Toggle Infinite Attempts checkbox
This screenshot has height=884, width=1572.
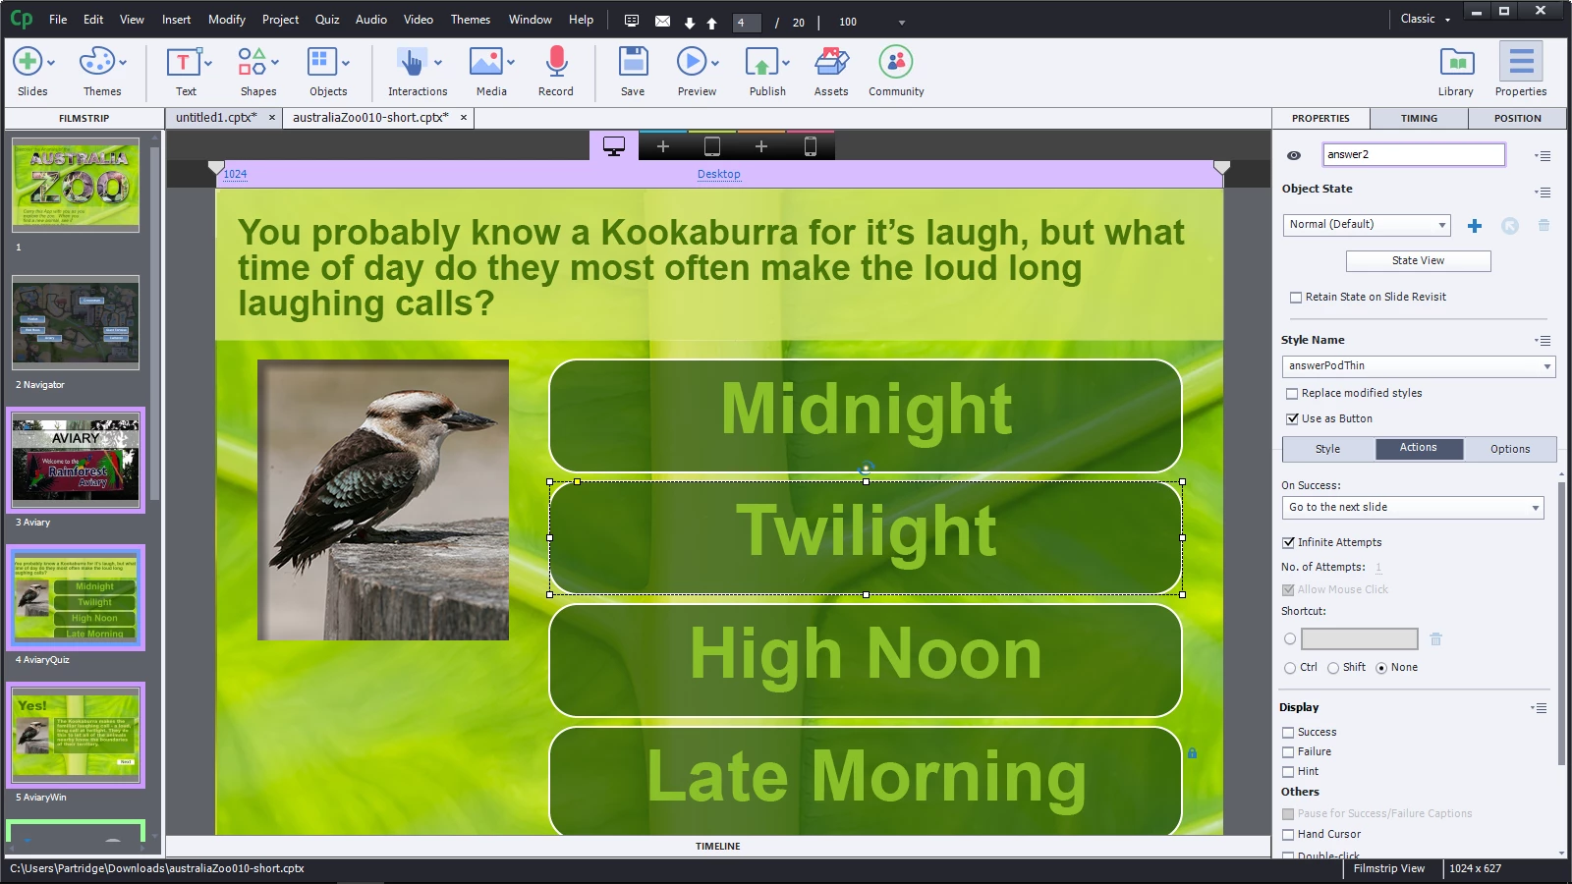coord(1288,543)
